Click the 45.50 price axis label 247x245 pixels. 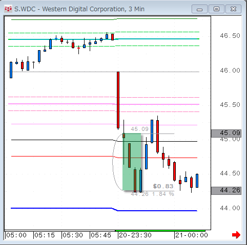point(230,105)
